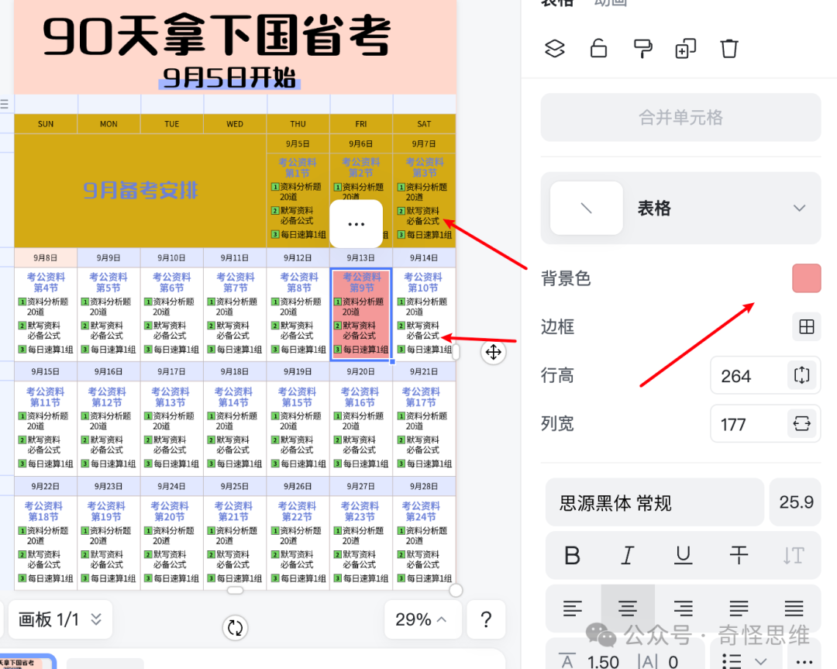This screenshot has width=837, height=669.
Task: Switch to the animation tab
Action: point(610,3)
